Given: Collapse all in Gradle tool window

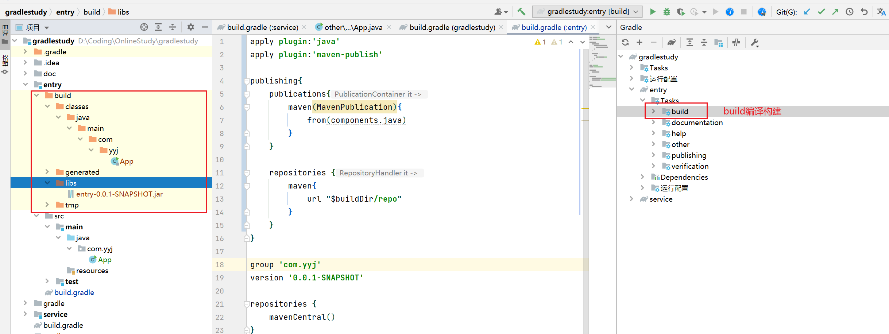Looking at the screenshot, I should [x=704, y=42].
